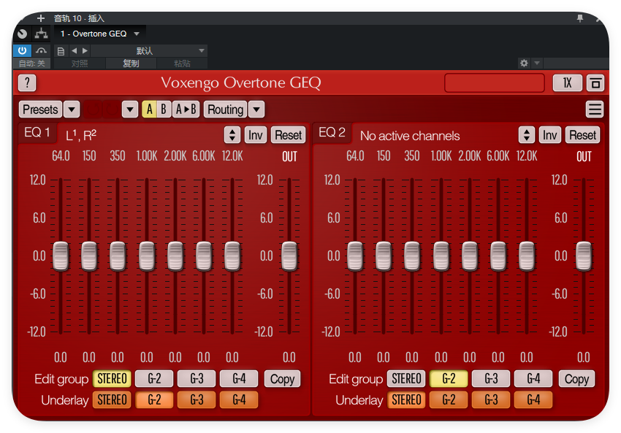
Task: Click the EQ 2 OUT gain value readout
Action: tap(584, 357)
